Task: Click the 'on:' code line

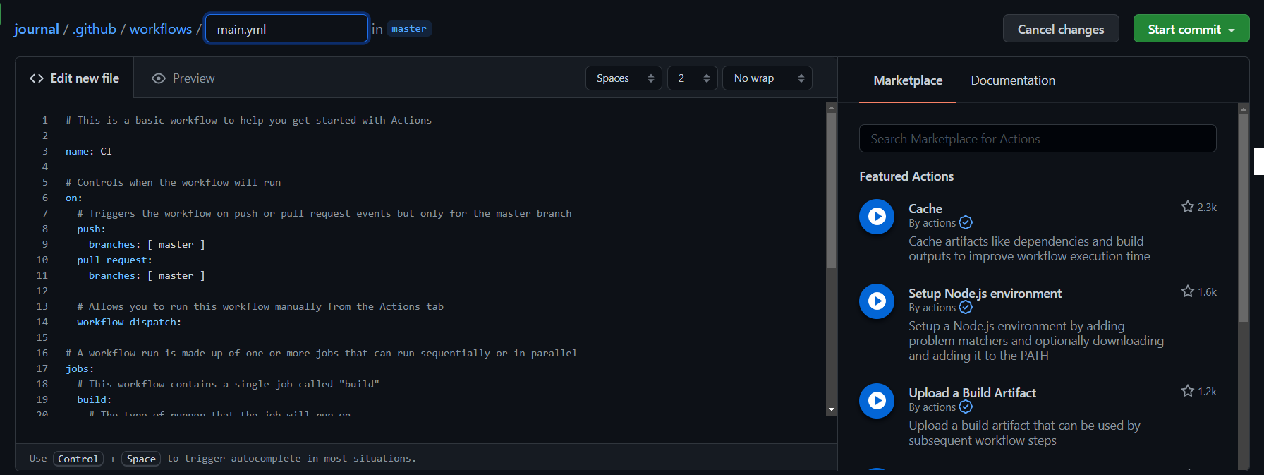Action: pos(74,198)
